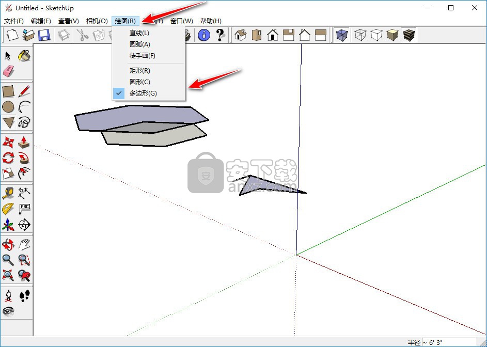
Task: Open the 查看(V) menu
Action: point(69,21)
